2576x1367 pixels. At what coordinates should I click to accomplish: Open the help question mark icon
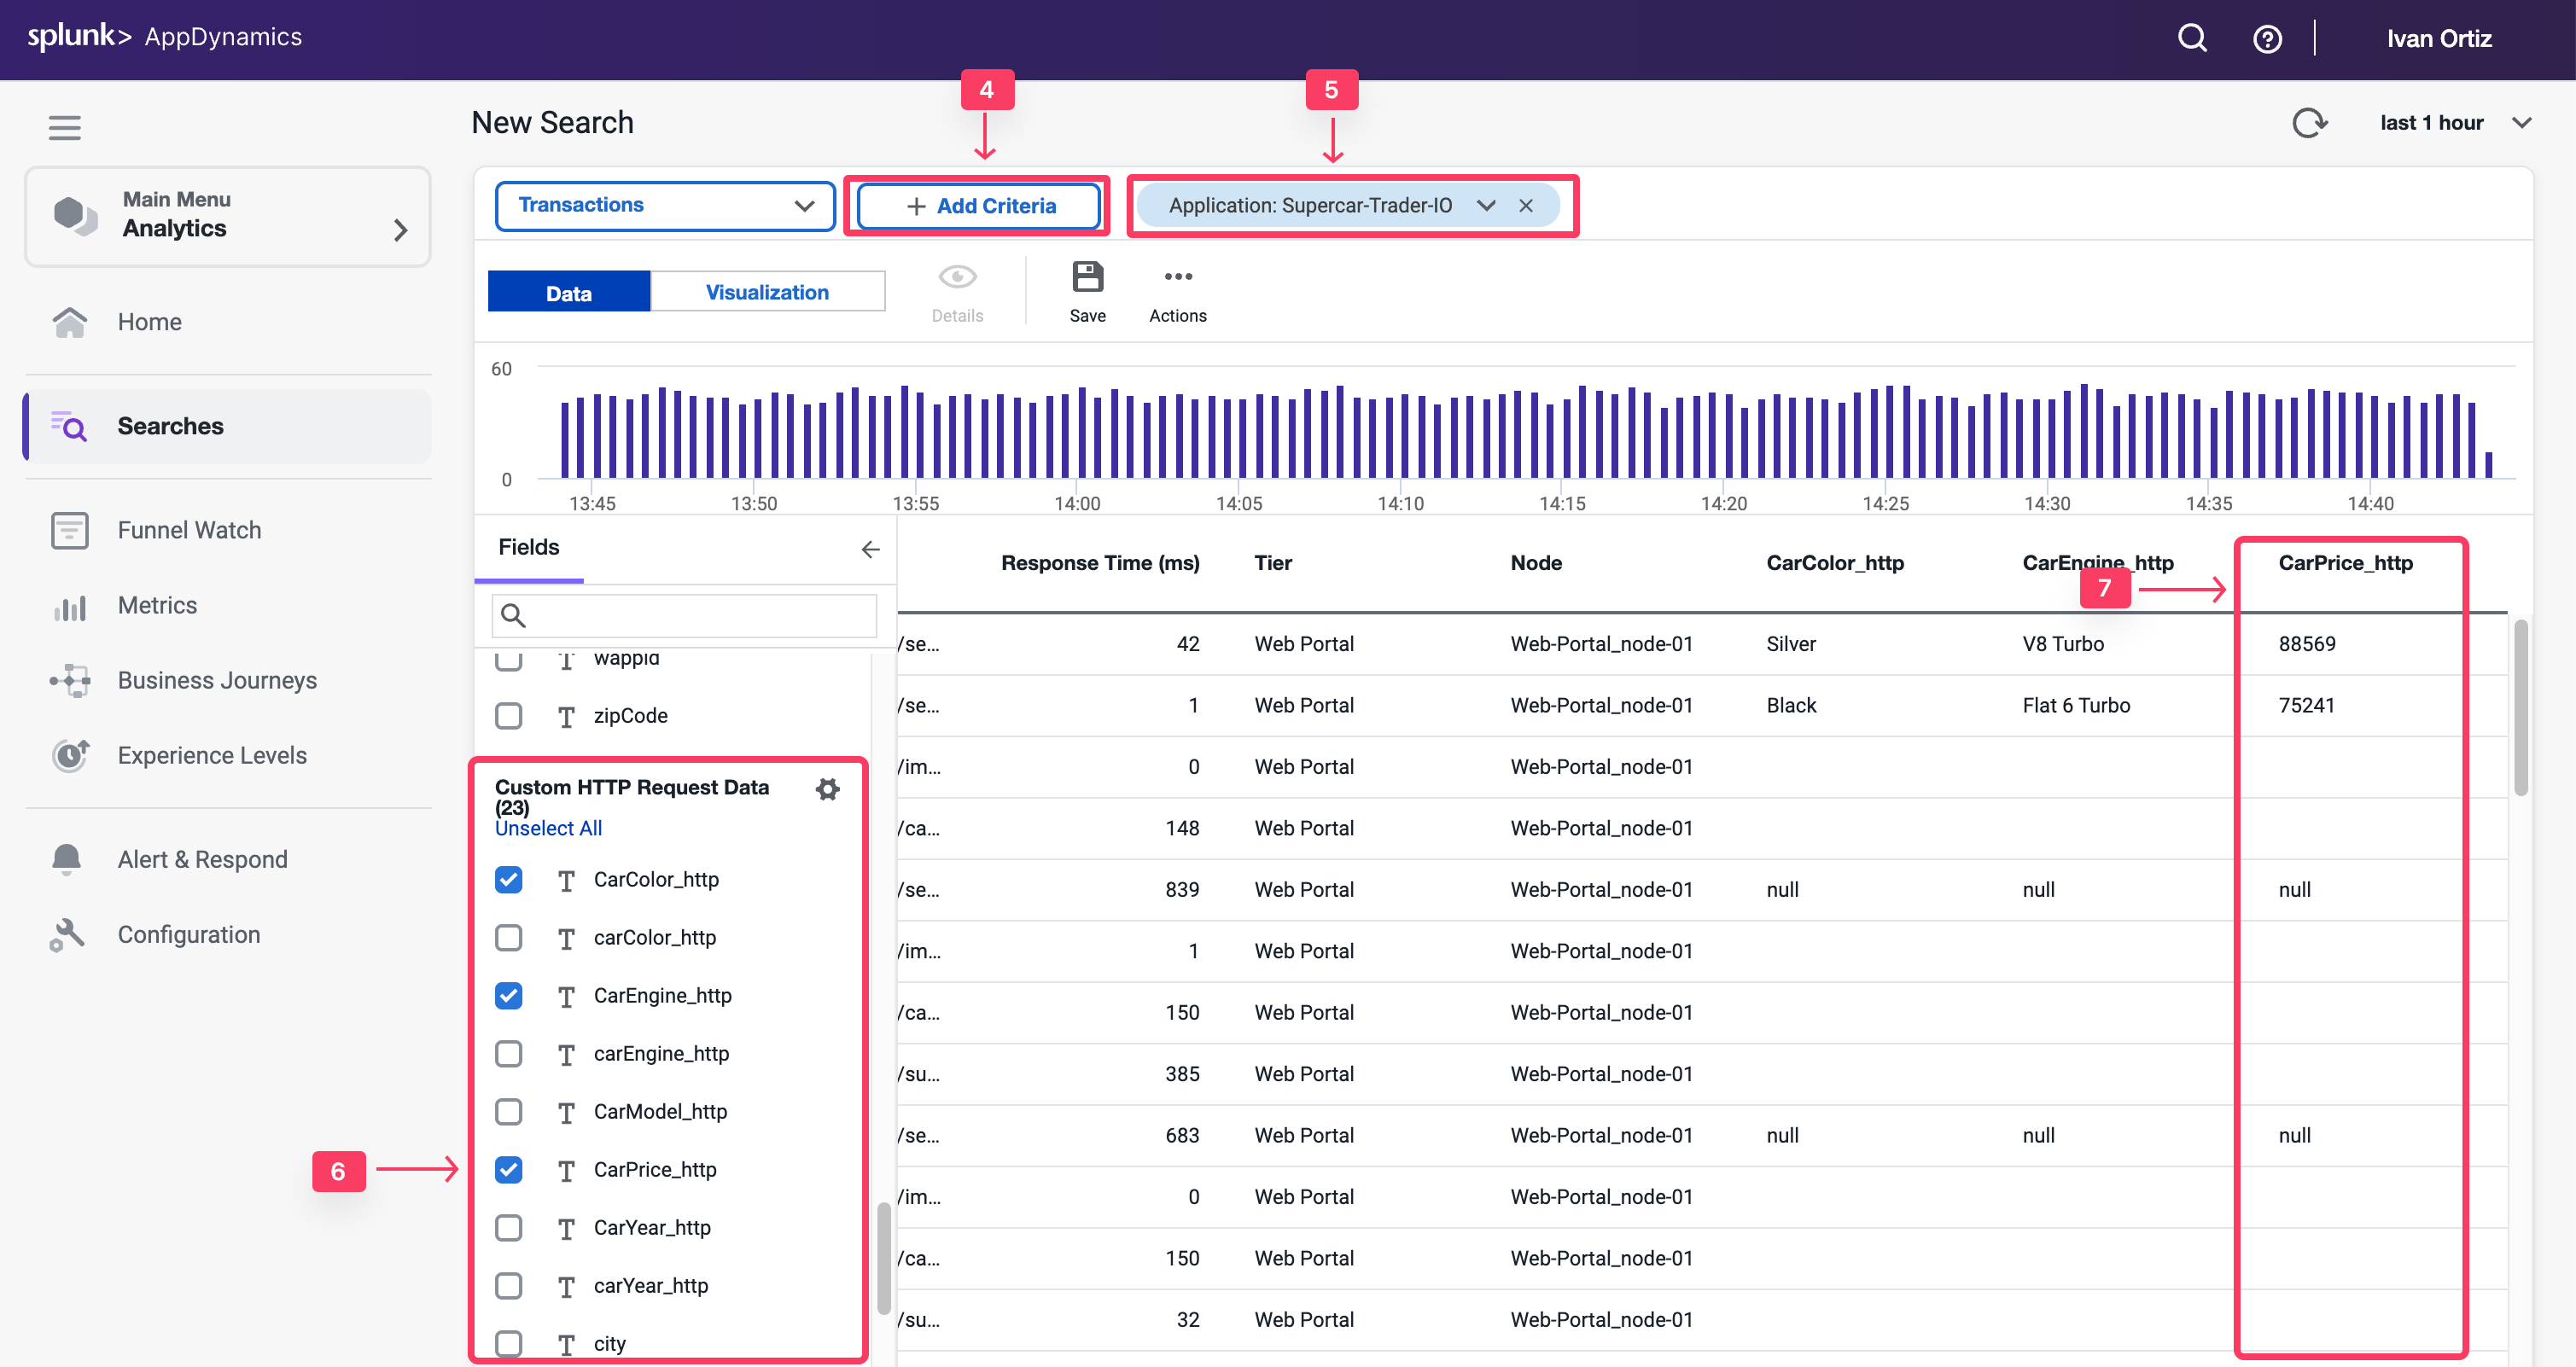tap(2267, 39)
